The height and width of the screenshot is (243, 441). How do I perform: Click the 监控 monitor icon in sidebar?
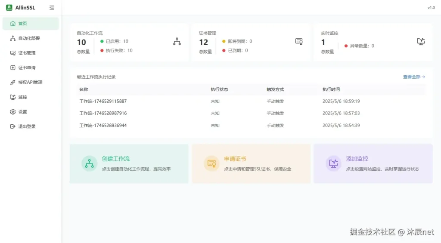(x=12, y=97)
